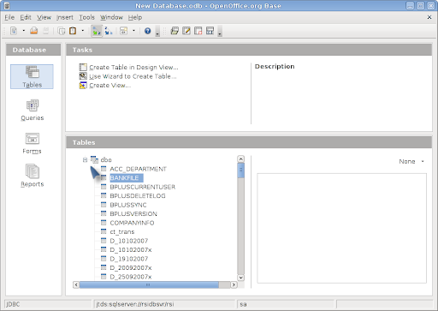The height and width of the screenshot is (311, 438).
Task: Select ct_trans table
Action: click(x=122, y=232)
